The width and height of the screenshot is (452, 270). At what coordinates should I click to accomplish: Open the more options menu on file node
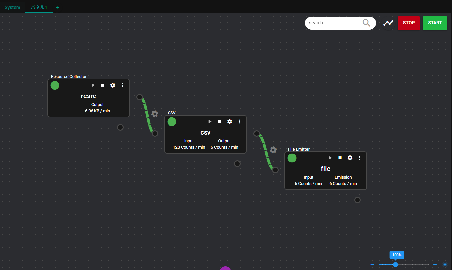pyautogui.click(x=360, y=158)
